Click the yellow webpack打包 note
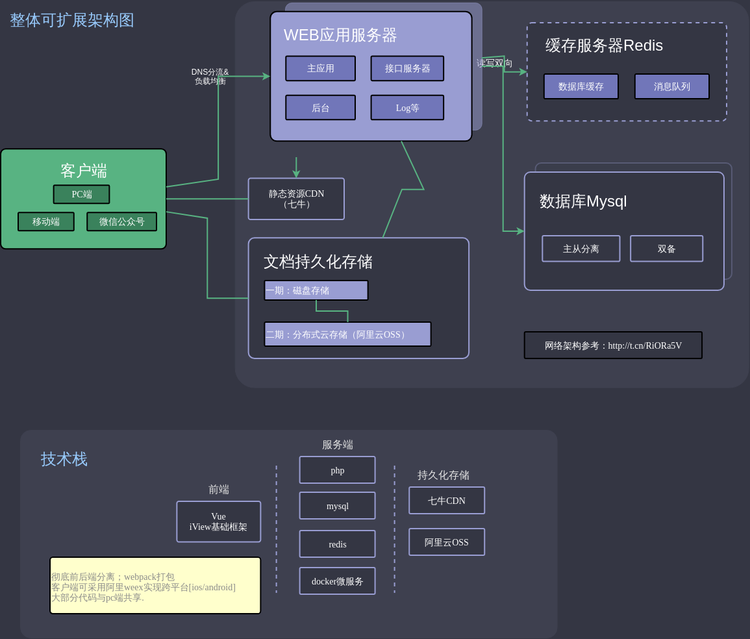This screenshot has height=639, width=750. point(155,586)
